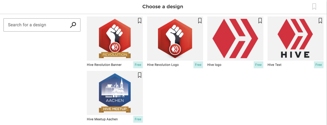Click the Hive Revolution Logo title
This screenshot has height=125, width=327.
coord(163,65)
